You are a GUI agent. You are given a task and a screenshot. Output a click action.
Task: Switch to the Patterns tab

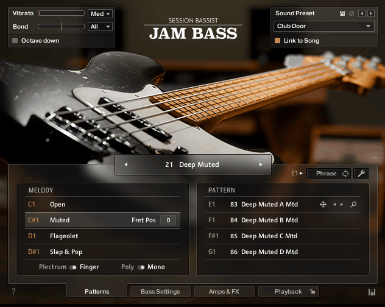tap(97, 292)
